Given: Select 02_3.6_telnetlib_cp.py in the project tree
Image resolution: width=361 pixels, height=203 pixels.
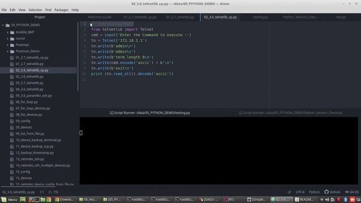Looking at the screenshot, I should pyautogui.click(x=32, y=70).
